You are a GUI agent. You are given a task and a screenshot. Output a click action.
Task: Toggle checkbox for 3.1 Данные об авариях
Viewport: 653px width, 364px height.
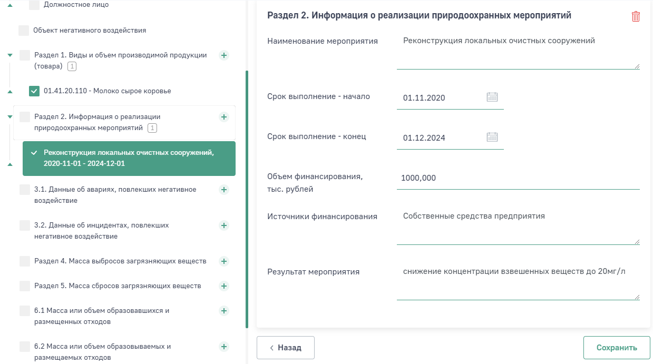click(25, 190)
